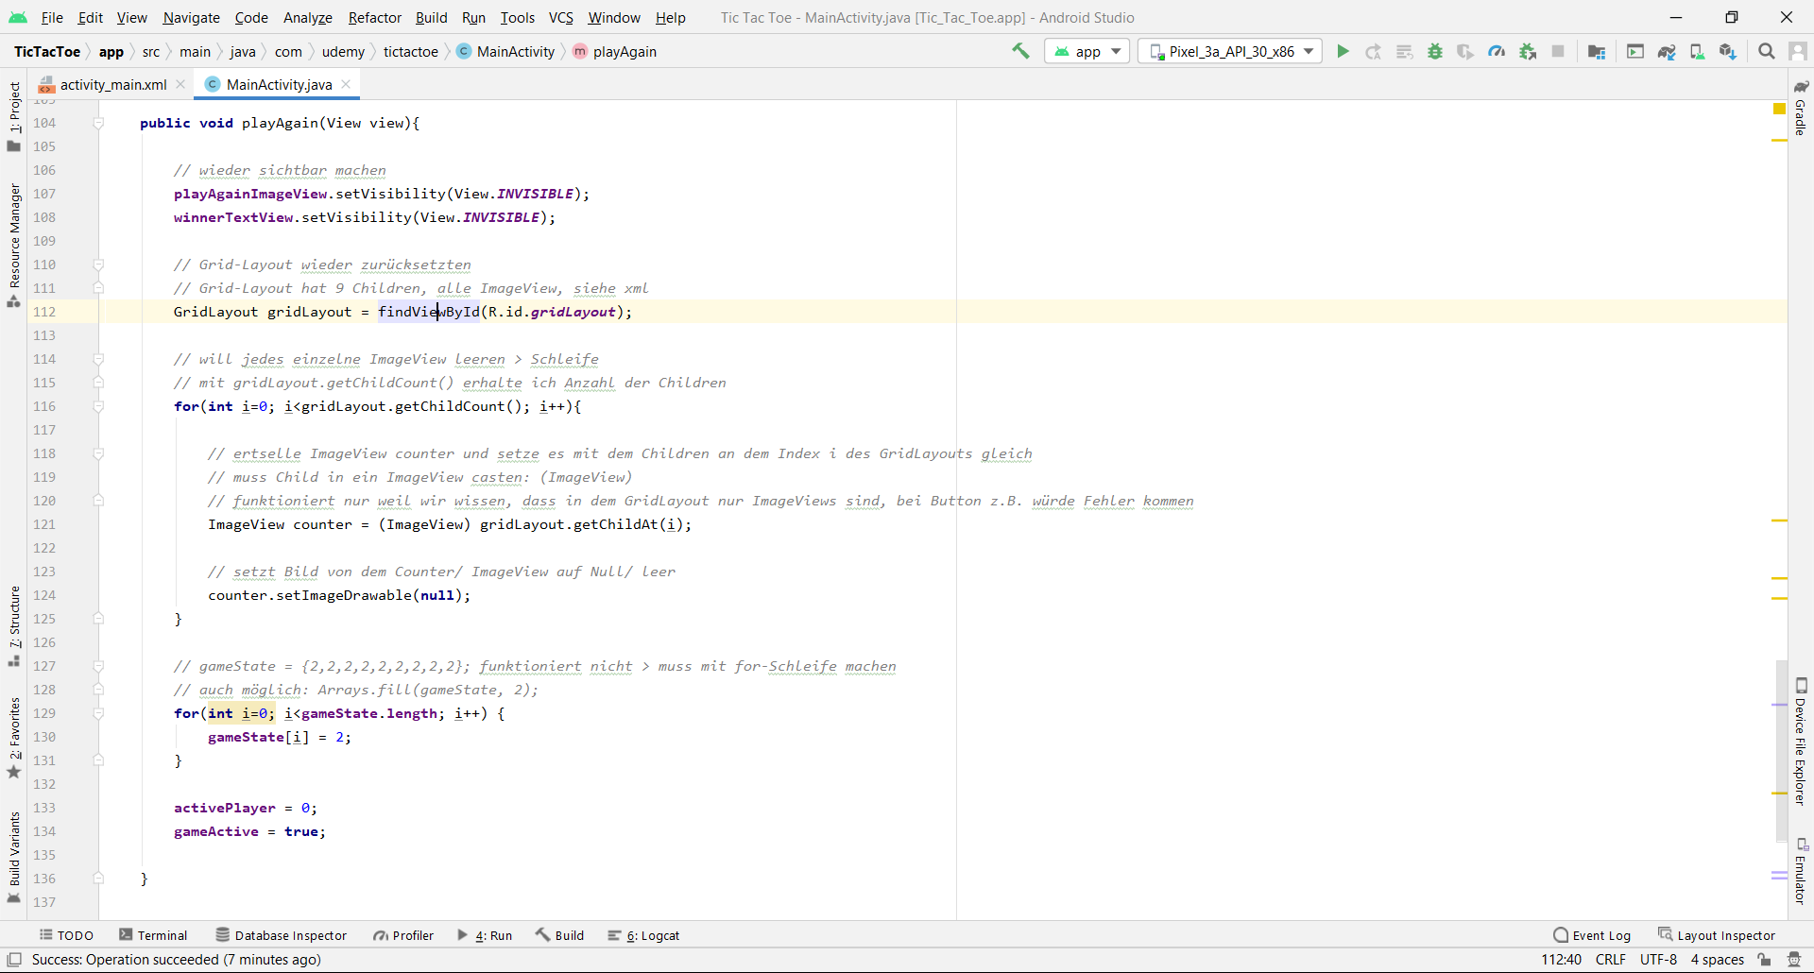Viewport: 1814px width, 973px height.
Task: Open Run Anything toolbar icon
Action: (1635, 51)
